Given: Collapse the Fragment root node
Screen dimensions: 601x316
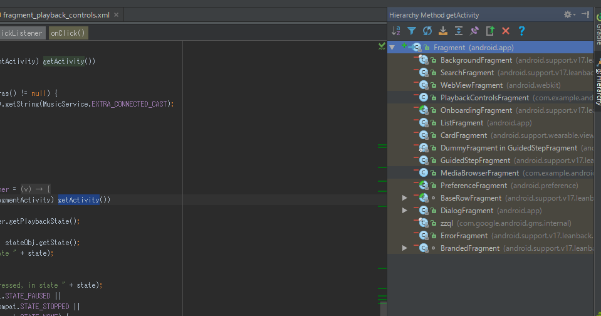Looking at the screenshot, I should click(392, 48).
